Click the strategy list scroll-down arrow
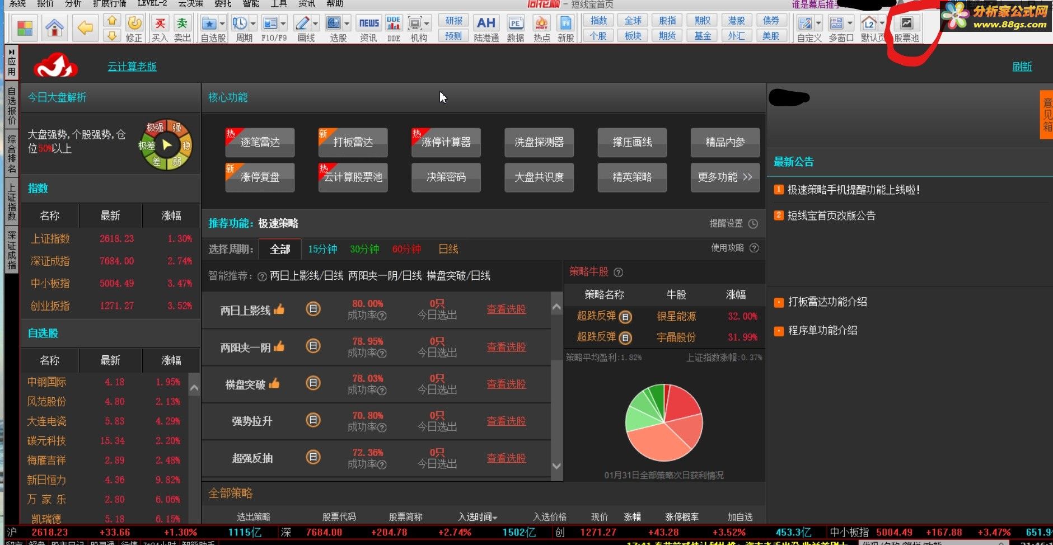Image resolution: width=1053 pixels, height=545 pixels. 556,466
